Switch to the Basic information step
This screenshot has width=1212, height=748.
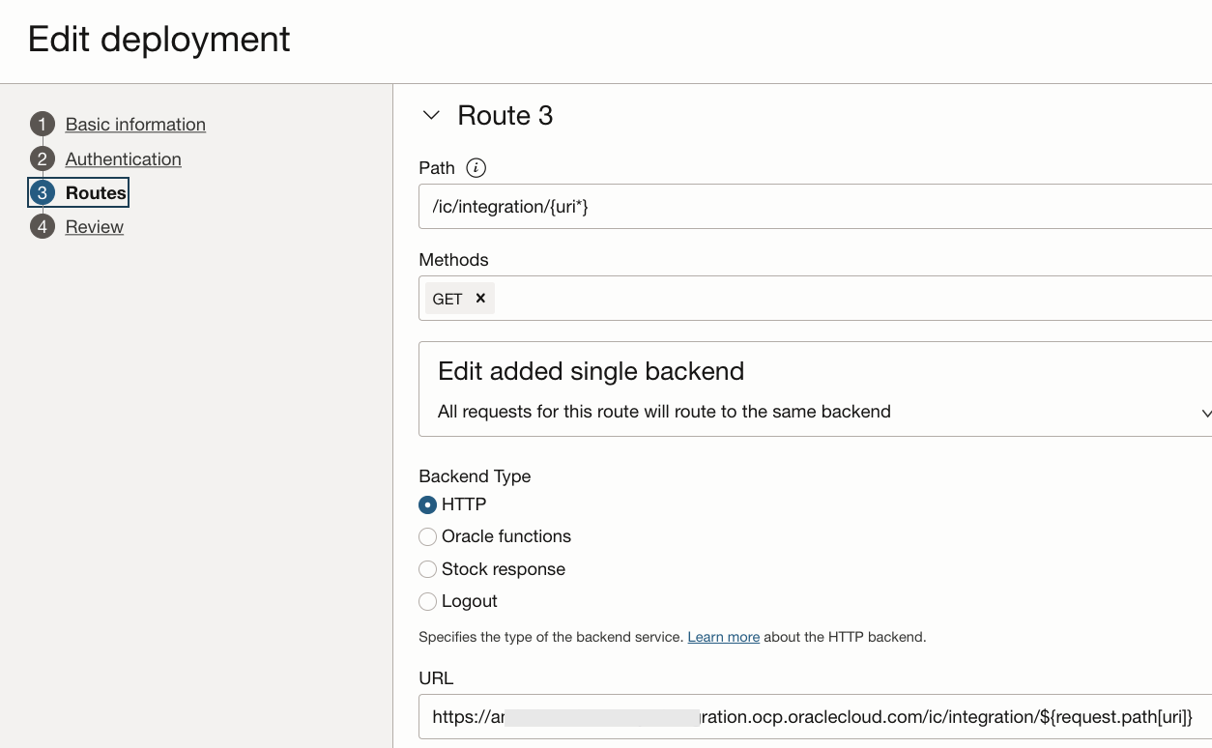135,124
